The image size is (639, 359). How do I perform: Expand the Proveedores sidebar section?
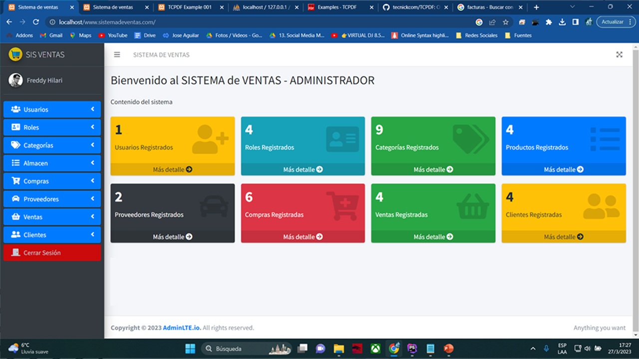click(52, 199)
